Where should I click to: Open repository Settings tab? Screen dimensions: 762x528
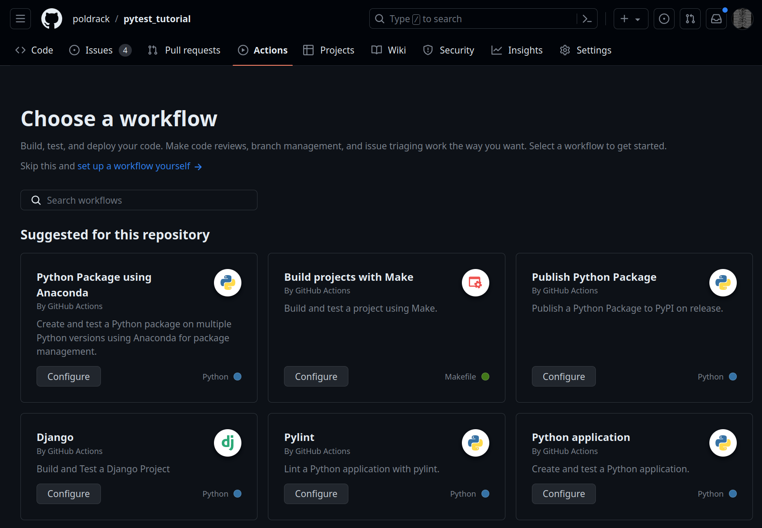pos(585,50)
